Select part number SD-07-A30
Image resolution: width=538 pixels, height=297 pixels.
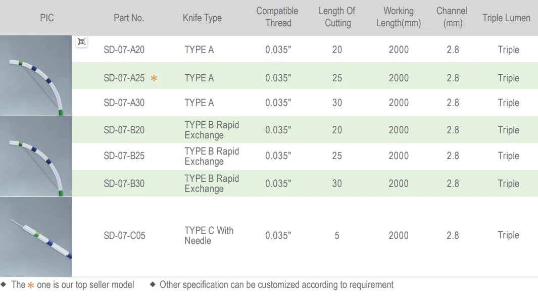point(124,103)
